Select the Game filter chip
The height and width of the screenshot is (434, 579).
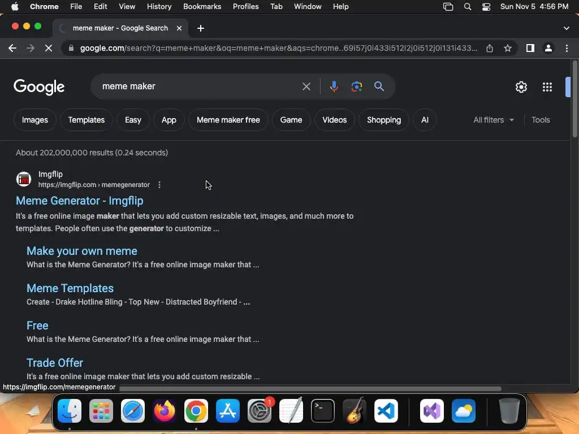click(x=291, y=120)
